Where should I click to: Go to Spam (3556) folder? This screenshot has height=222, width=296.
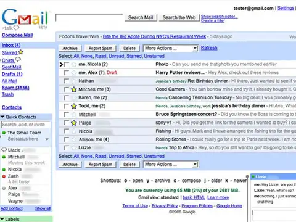[15, 88]
